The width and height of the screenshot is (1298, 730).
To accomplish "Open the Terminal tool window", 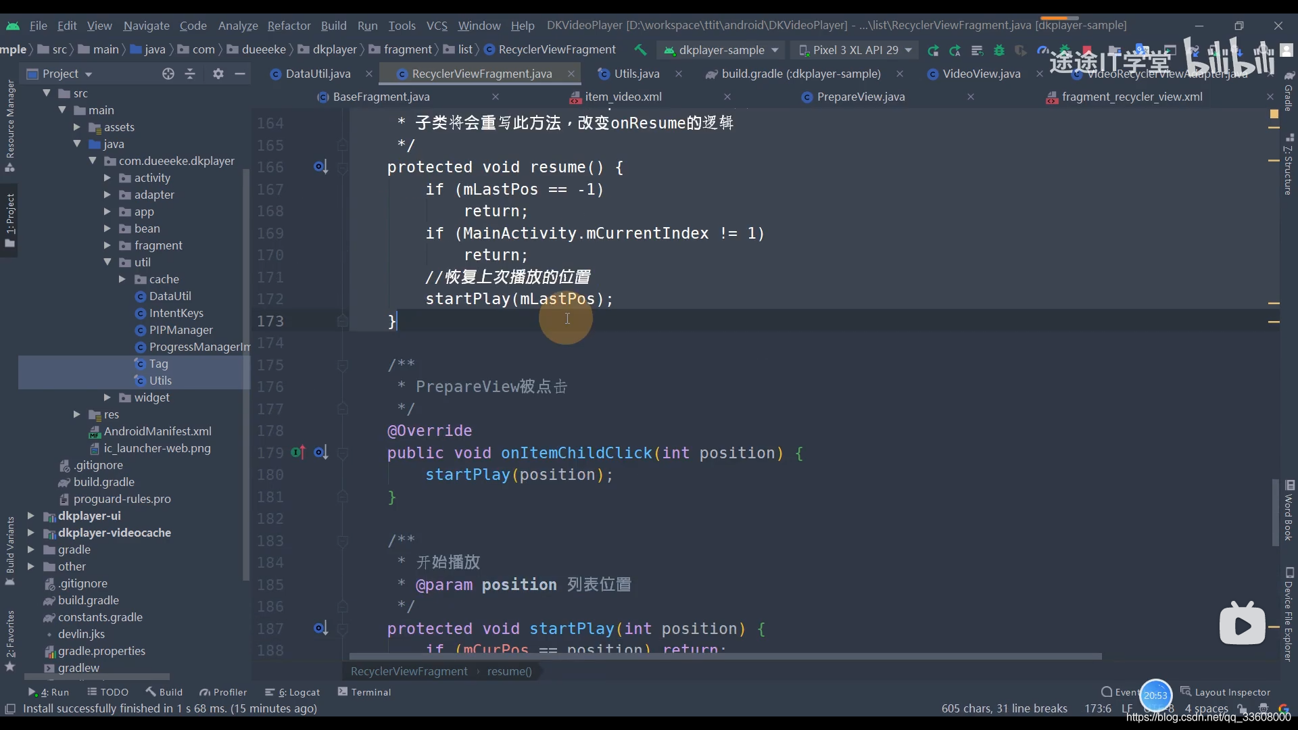I will (x=364, y=692).
